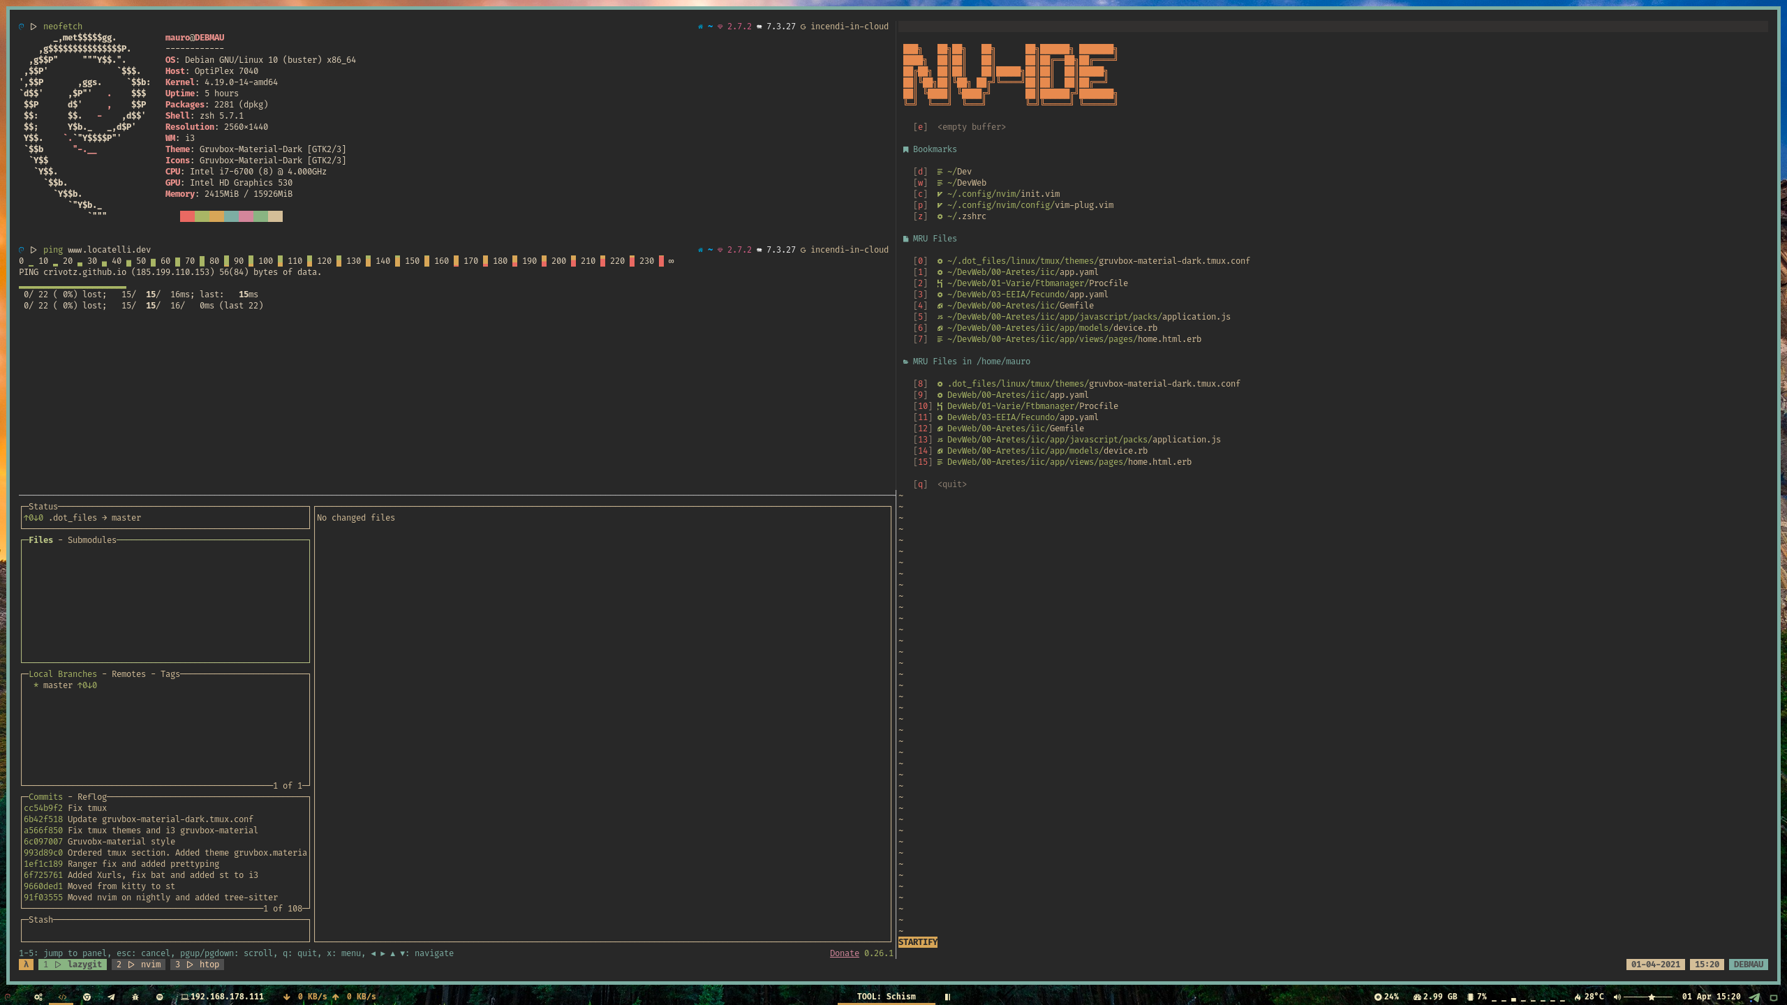This screenshot has height=1005, width=1787.
Task: Click the temperature flame icon showing 28°C
Action: point(1578,997)
